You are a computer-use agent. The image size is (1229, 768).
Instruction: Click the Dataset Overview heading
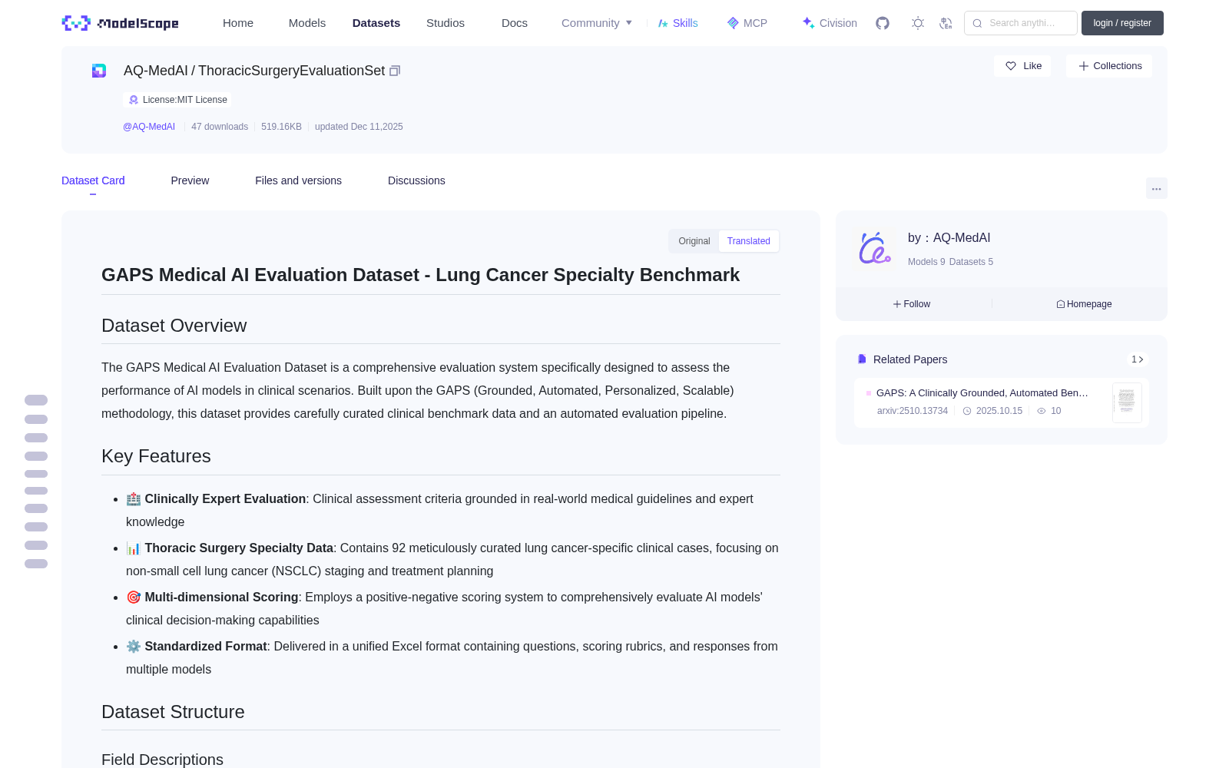(174, 326)
